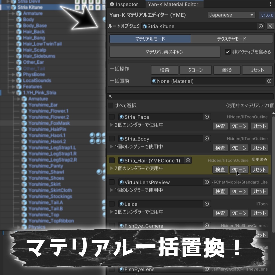
Task: Click the prefab cube icon beside Stria Kitune
Action: tap(13, 8)
